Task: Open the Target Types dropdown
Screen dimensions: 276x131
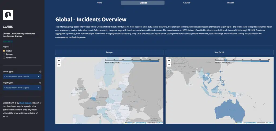Action: click(22, 88)
